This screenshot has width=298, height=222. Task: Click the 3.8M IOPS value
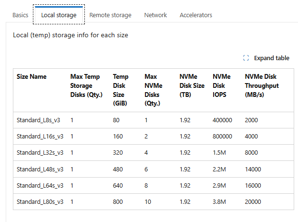[219, 201]
